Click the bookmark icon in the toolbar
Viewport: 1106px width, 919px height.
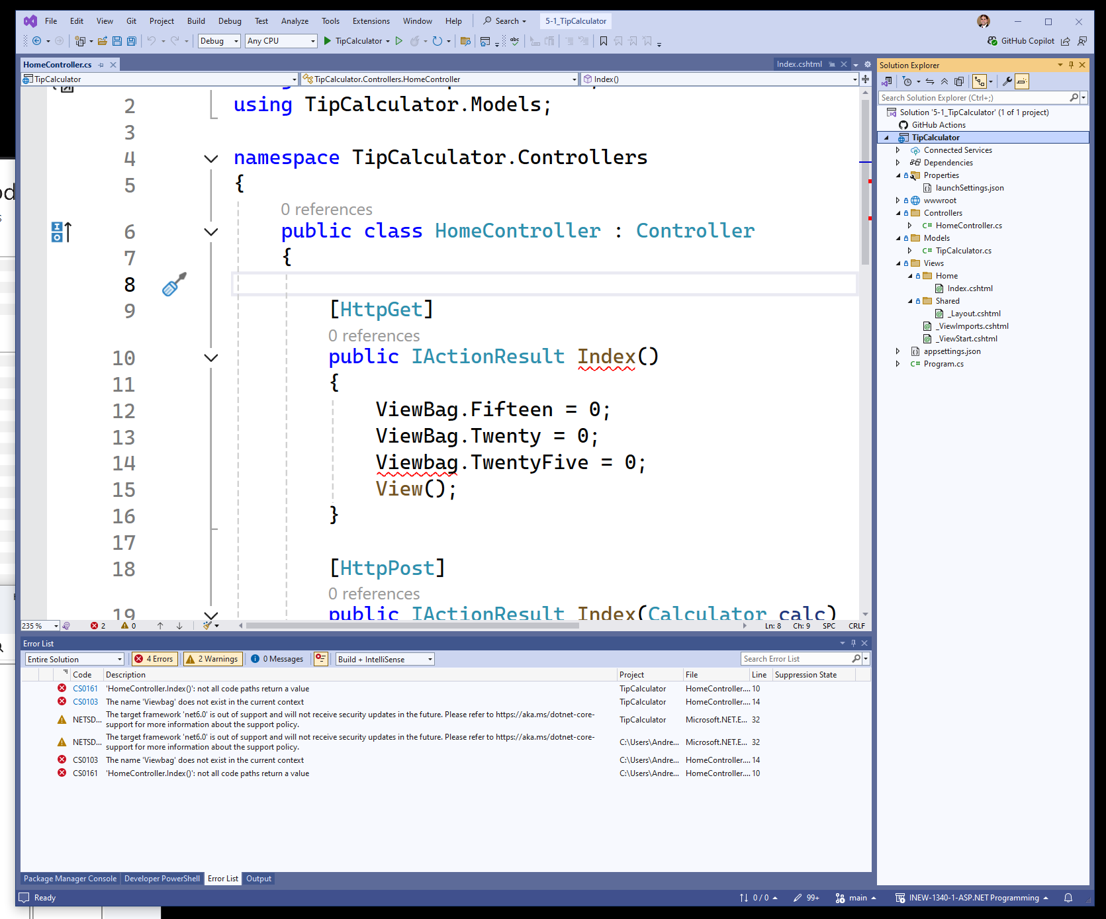(603, 41)
